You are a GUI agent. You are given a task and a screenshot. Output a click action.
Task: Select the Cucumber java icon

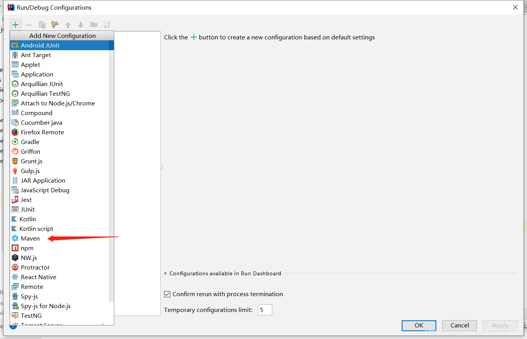[15, 122]
